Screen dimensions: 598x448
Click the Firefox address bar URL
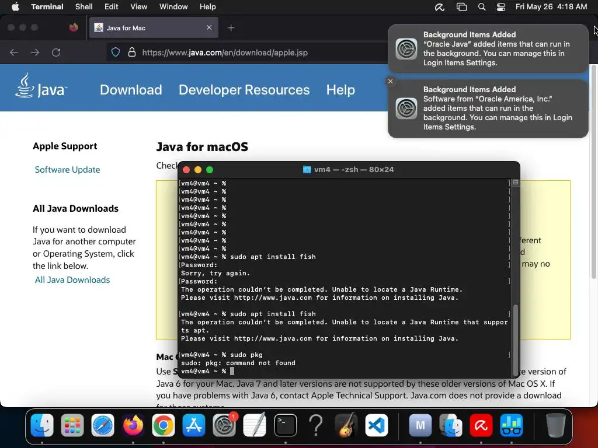(225, 52)
